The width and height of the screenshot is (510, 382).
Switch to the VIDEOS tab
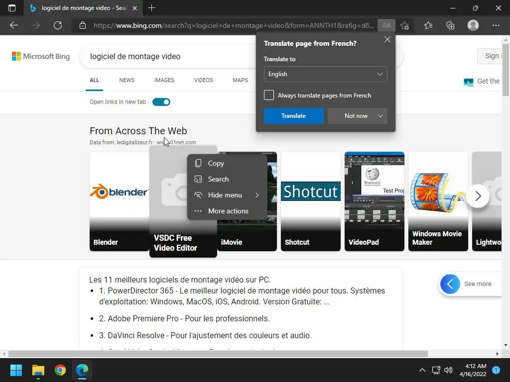203,80
